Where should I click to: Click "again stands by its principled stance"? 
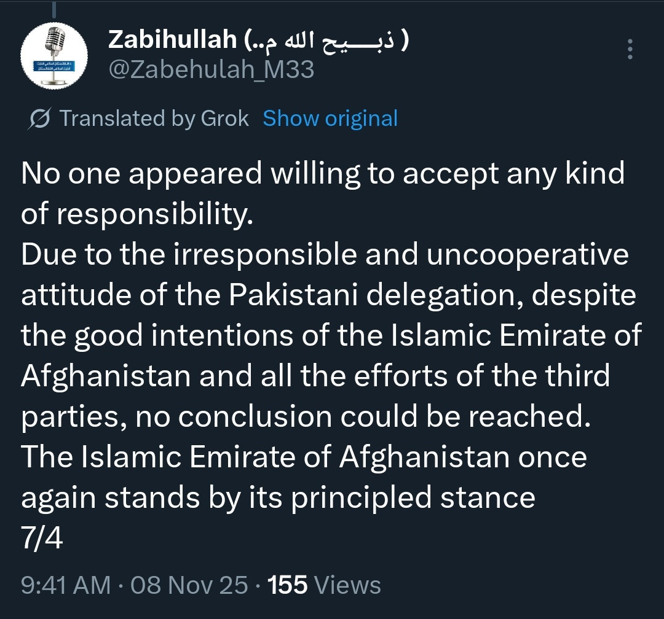tap(279, 497)
